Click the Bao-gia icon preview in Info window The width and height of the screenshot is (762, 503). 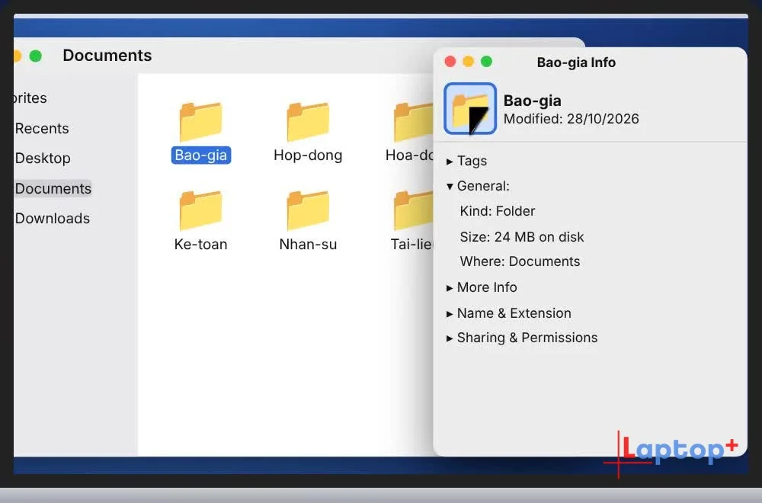[470, 108]
